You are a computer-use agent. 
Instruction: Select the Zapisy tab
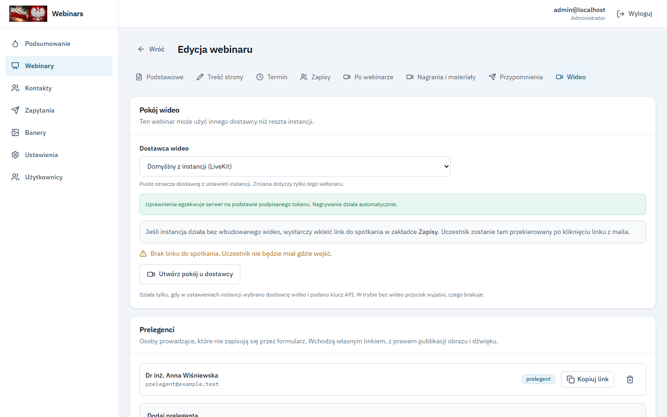pyautogui.click(x=315, y=77)
